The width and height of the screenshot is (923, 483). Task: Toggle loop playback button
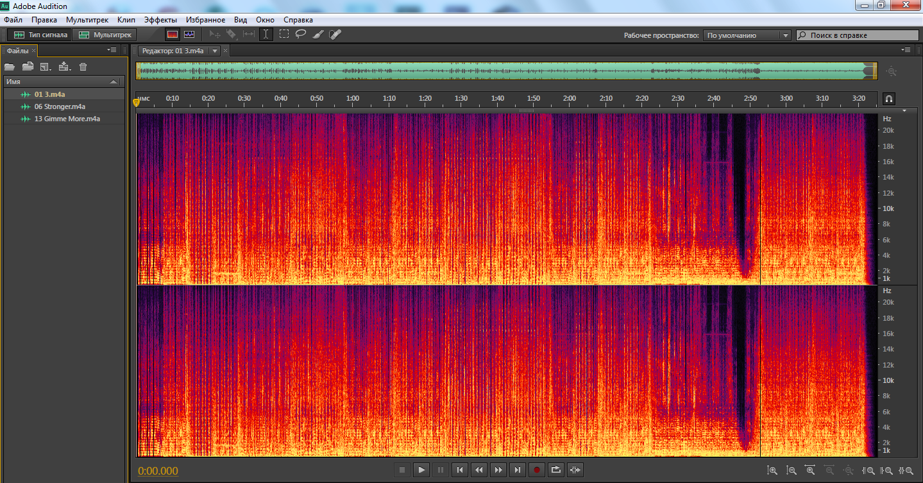pyautogui.click(x=556, y=470)
